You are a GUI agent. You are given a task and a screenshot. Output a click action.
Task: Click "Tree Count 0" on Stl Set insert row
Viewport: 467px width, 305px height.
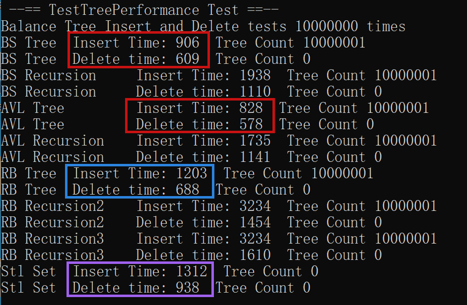271,271
